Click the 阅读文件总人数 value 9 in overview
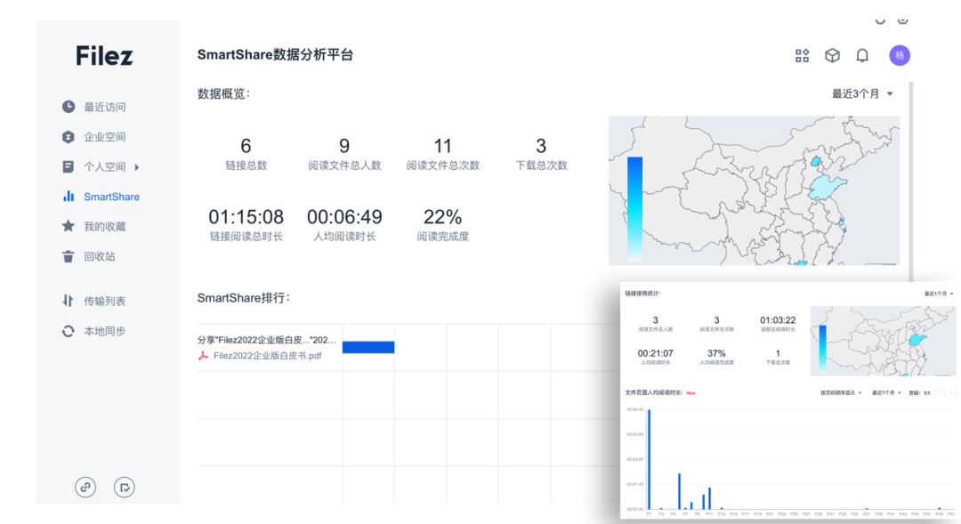 344,146
